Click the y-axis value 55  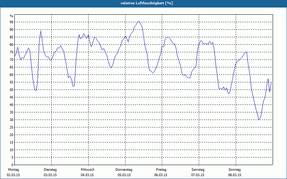tap(11, 82)
